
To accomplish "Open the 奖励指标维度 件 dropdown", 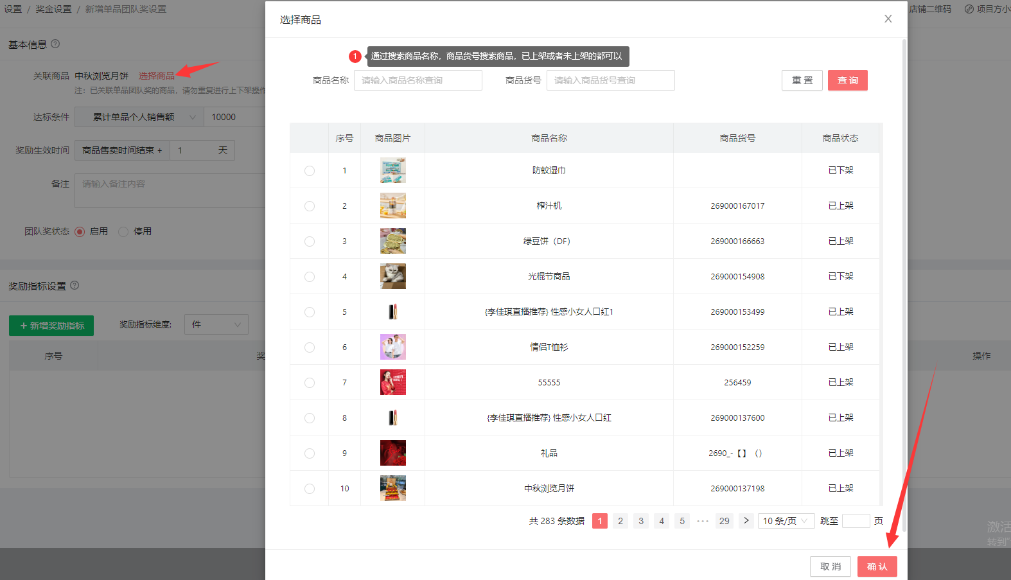I will (x=216, y=325).
